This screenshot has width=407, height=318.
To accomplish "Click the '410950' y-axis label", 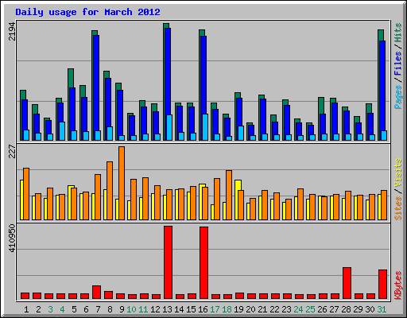I will (x=12, y=238).
